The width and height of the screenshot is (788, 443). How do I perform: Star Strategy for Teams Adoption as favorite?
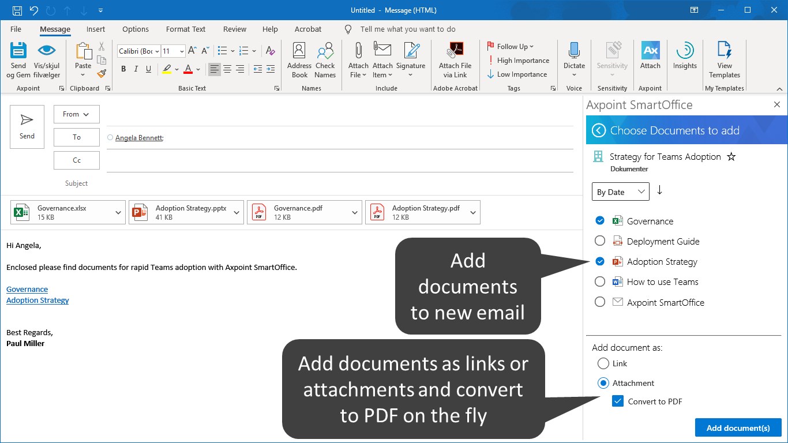(731, 157)
